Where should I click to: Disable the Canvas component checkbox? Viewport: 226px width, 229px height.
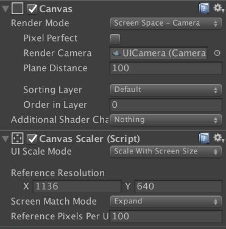point(32,9)
